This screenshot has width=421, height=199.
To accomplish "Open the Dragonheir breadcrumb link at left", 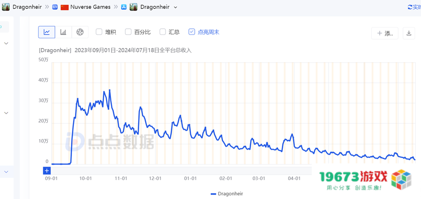I will coord(27,7).
